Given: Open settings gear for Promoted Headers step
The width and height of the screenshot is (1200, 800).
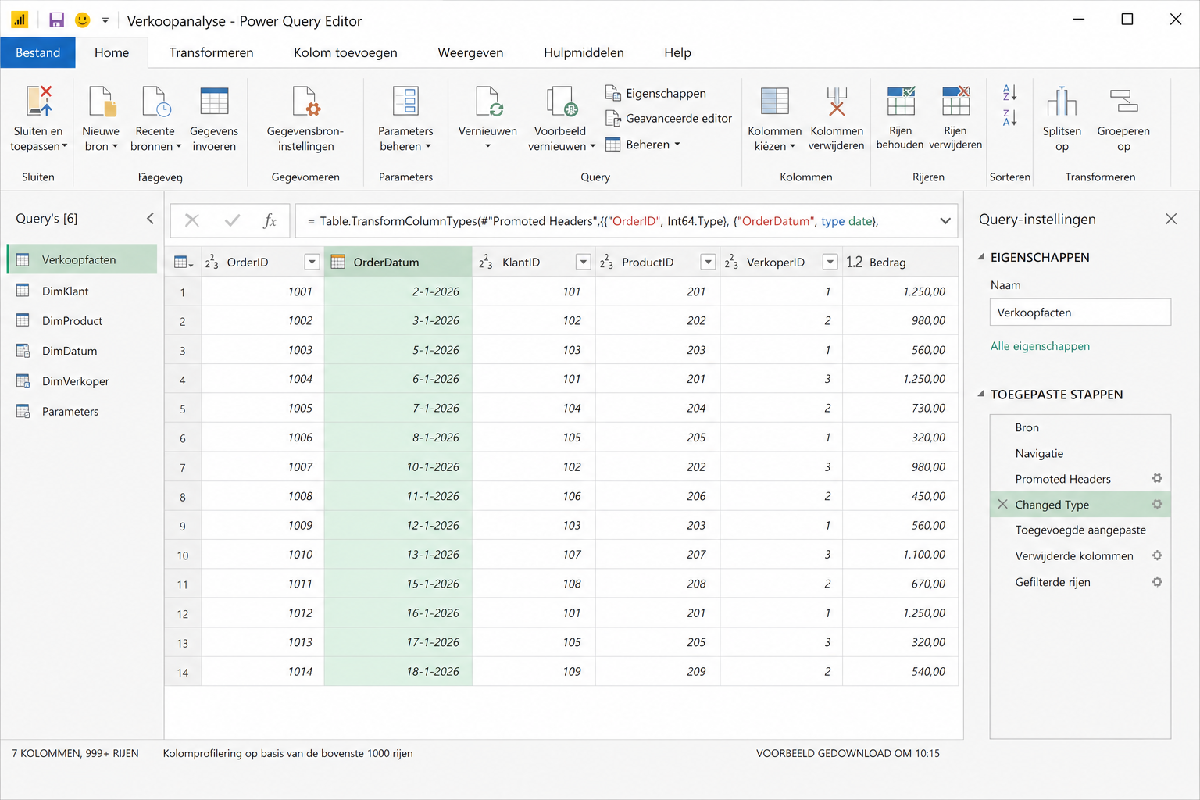Looking at the screenshot, I should 1157,478.
